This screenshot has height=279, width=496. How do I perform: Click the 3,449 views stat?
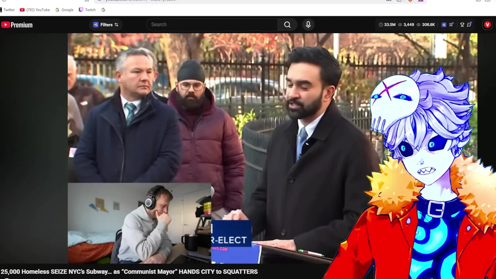point(406,24)
